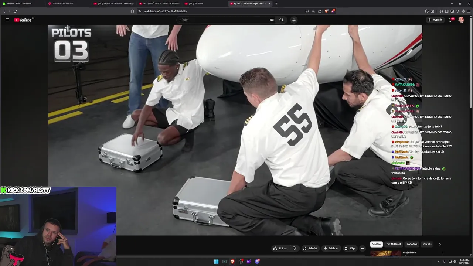
Task: Click the magnifier search button
Action: pos(281,20)
